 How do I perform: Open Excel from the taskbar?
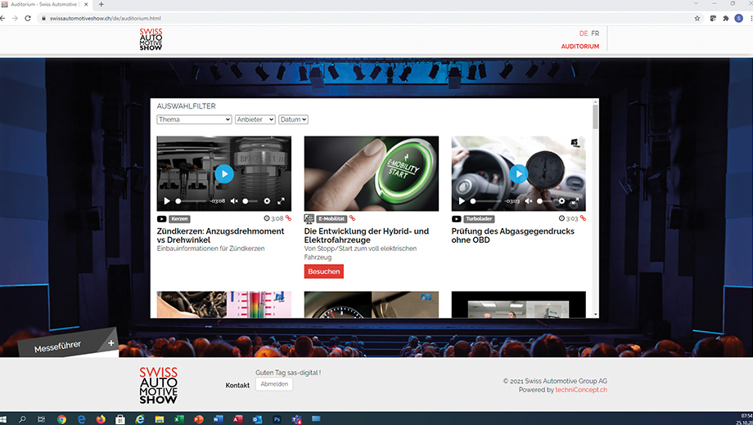[x=178, y=419]
